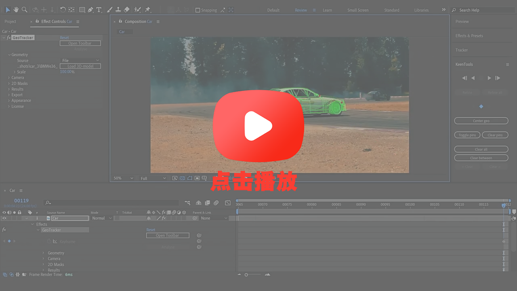Toggle the region of interest button
Viewport: 517px width, 291px height.
coord(197,178)
